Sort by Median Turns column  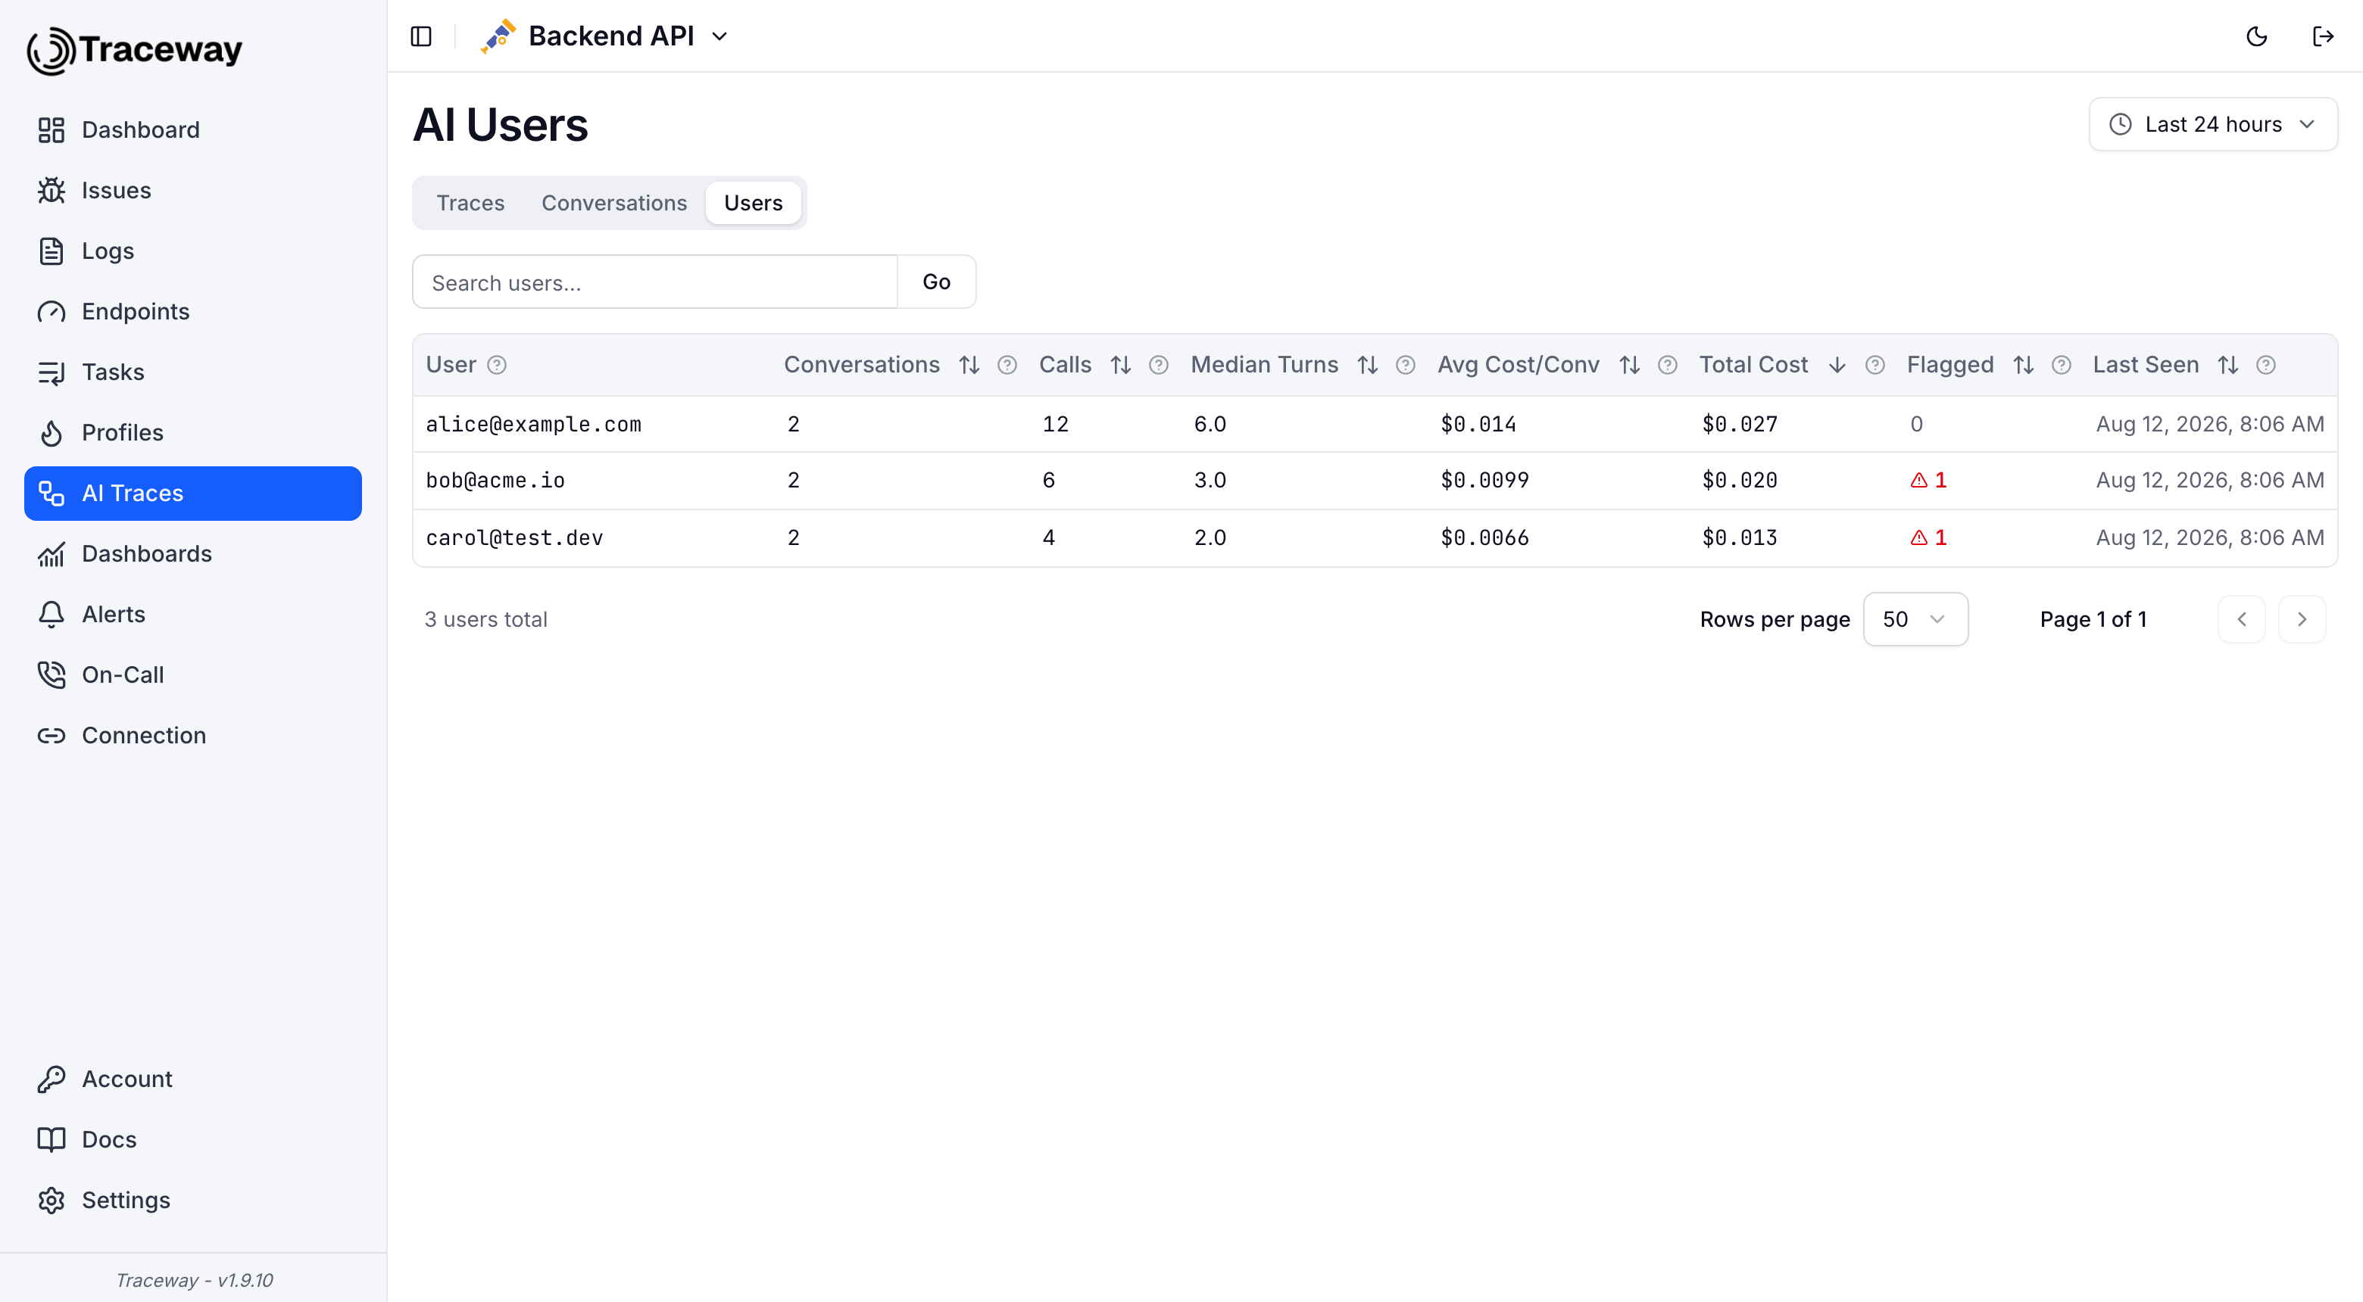[x=1368, y=365]
